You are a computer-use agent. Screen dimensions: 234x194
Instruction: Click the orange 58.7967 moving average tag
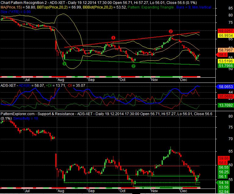(226, 50)
